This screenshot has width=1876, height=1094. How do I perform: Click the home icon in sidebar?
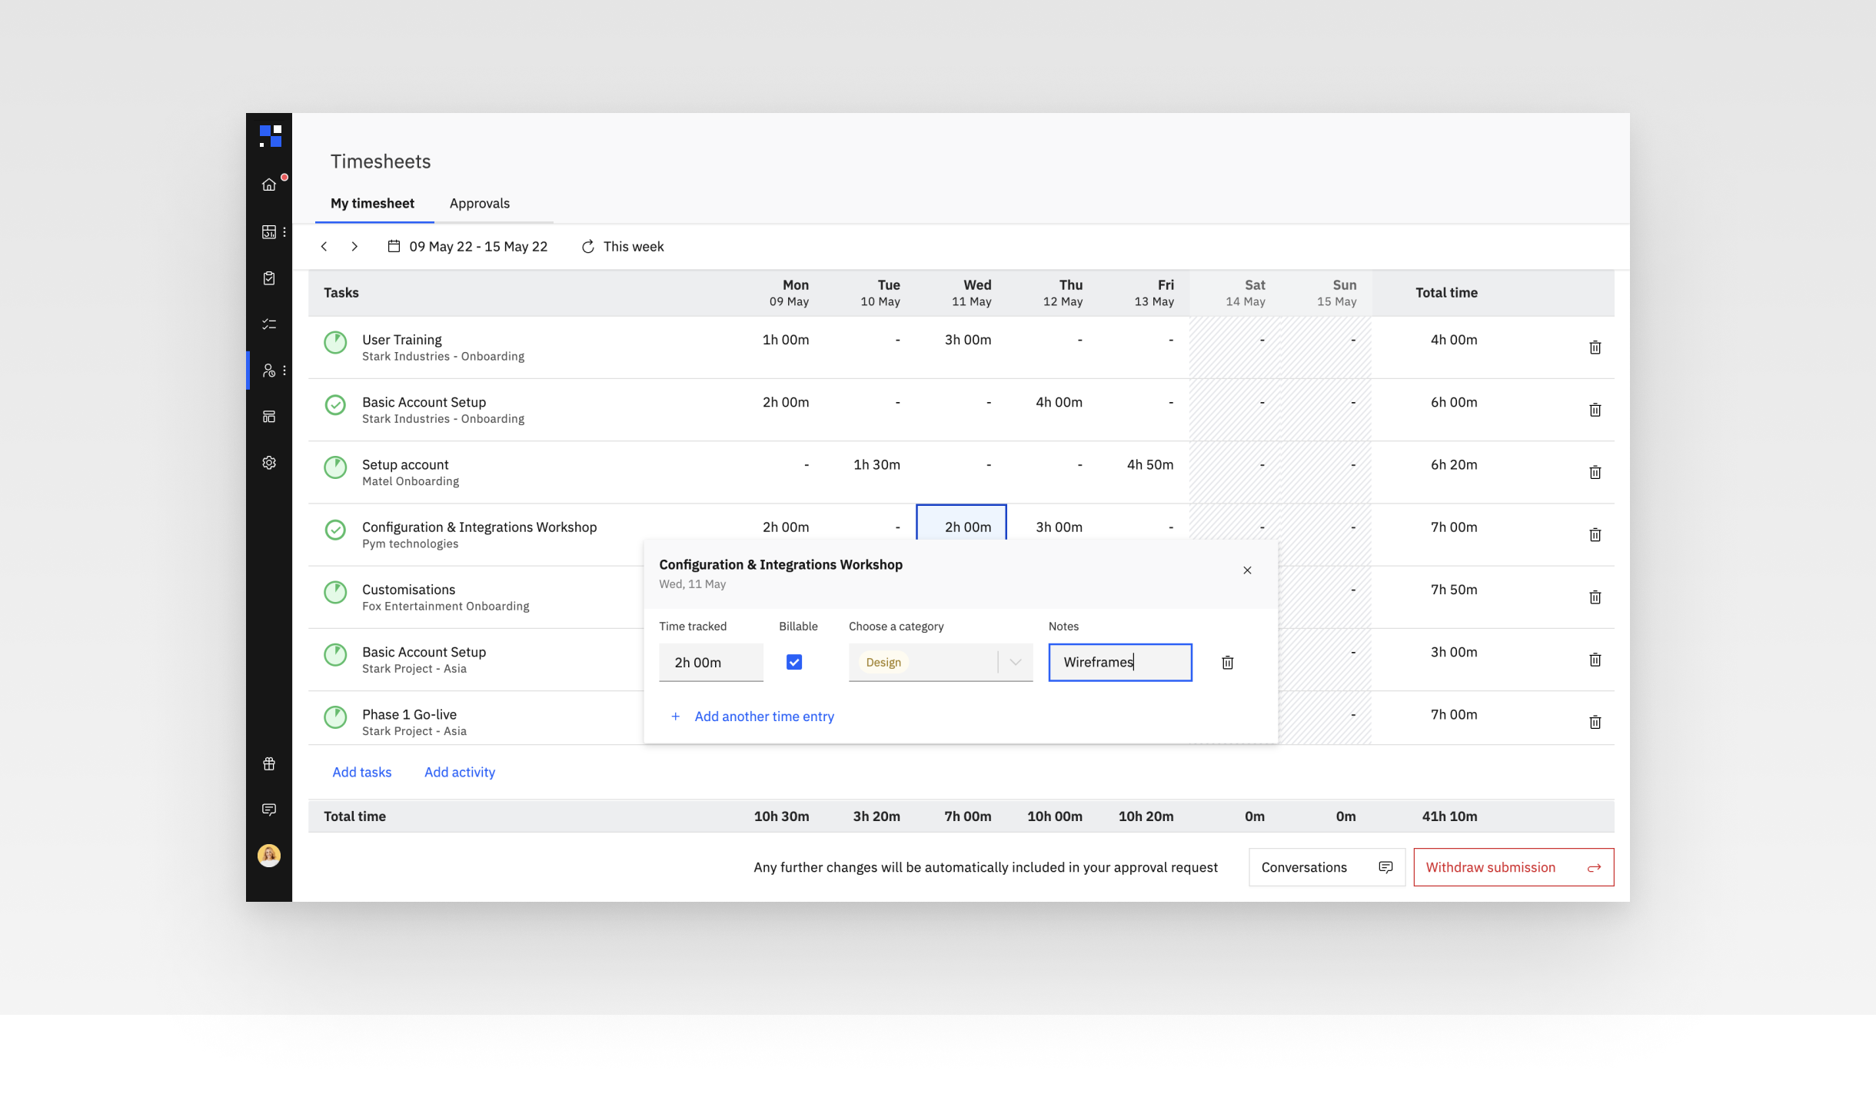[x=268, y=185]
